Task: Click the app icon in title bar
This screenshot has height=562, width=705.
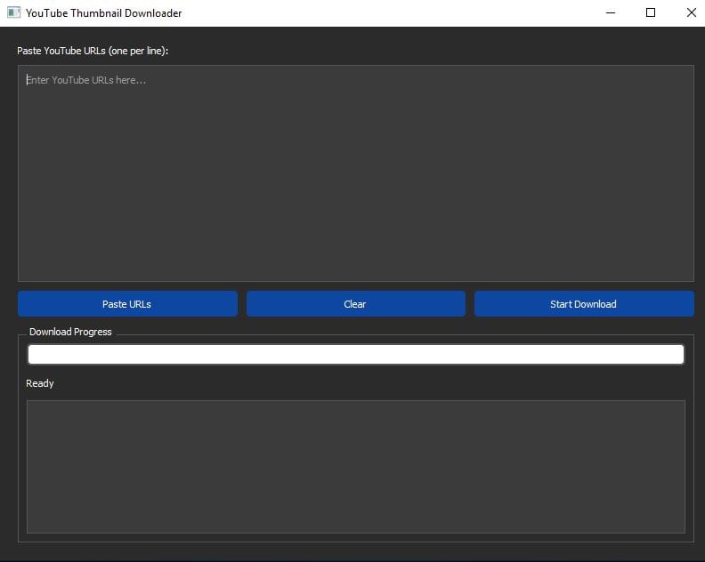Action: (13, 13)
